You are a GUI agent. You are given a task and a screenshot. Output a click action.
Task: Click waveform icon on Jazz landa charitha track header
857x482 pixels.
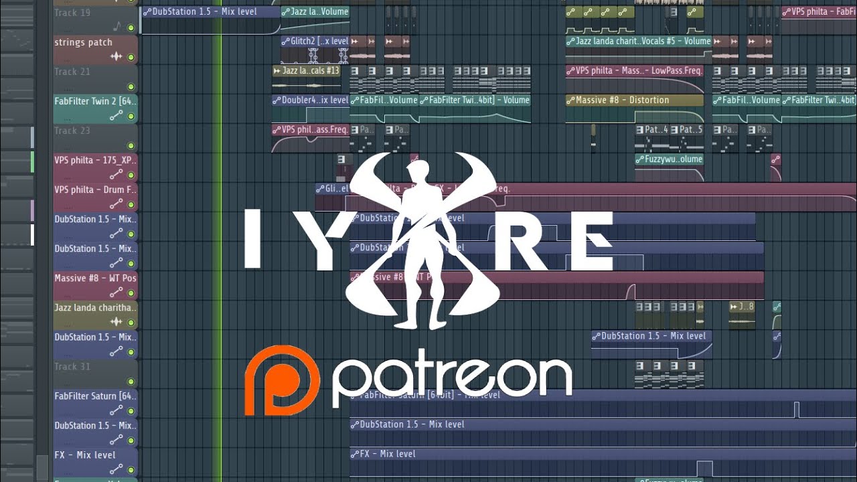coord(116,322)
